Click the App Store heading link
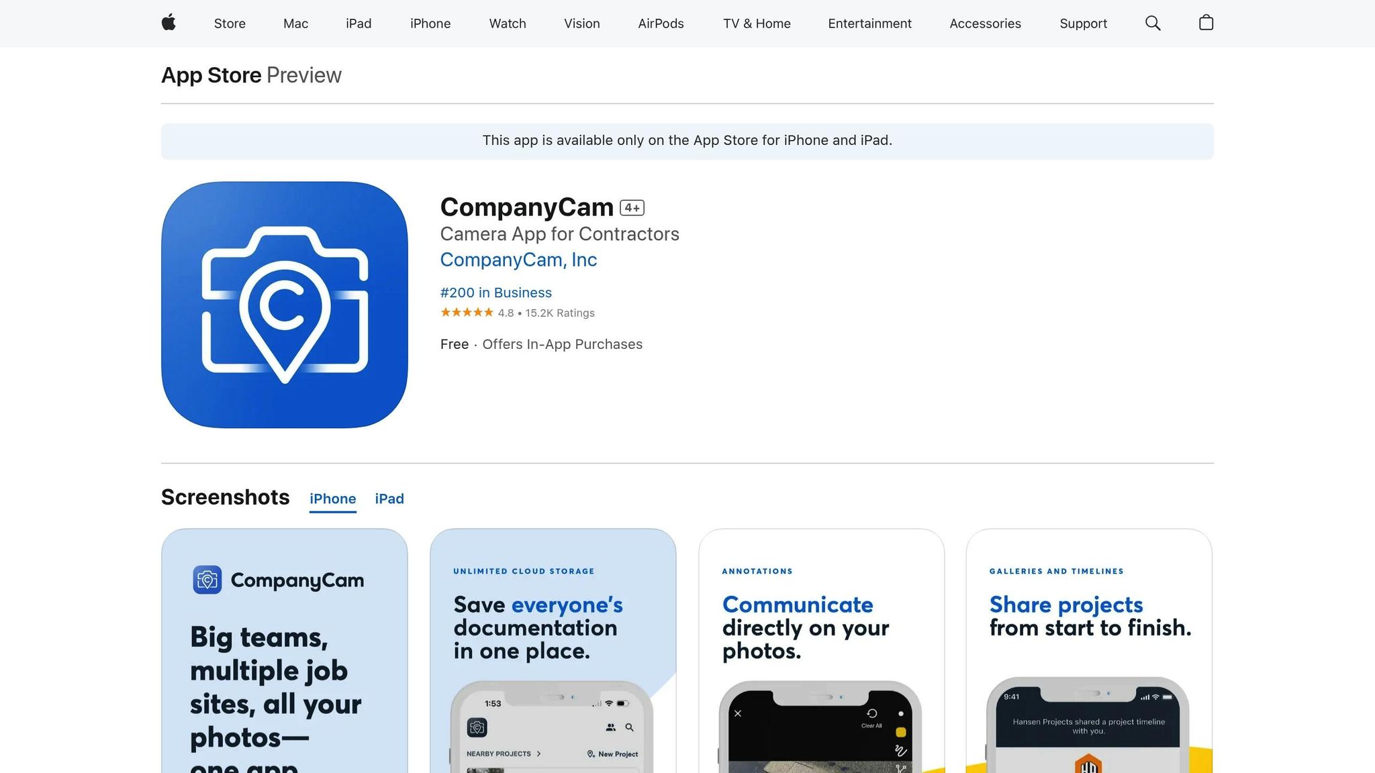Viewport: 1375px width, 773px height. point(211,75)
